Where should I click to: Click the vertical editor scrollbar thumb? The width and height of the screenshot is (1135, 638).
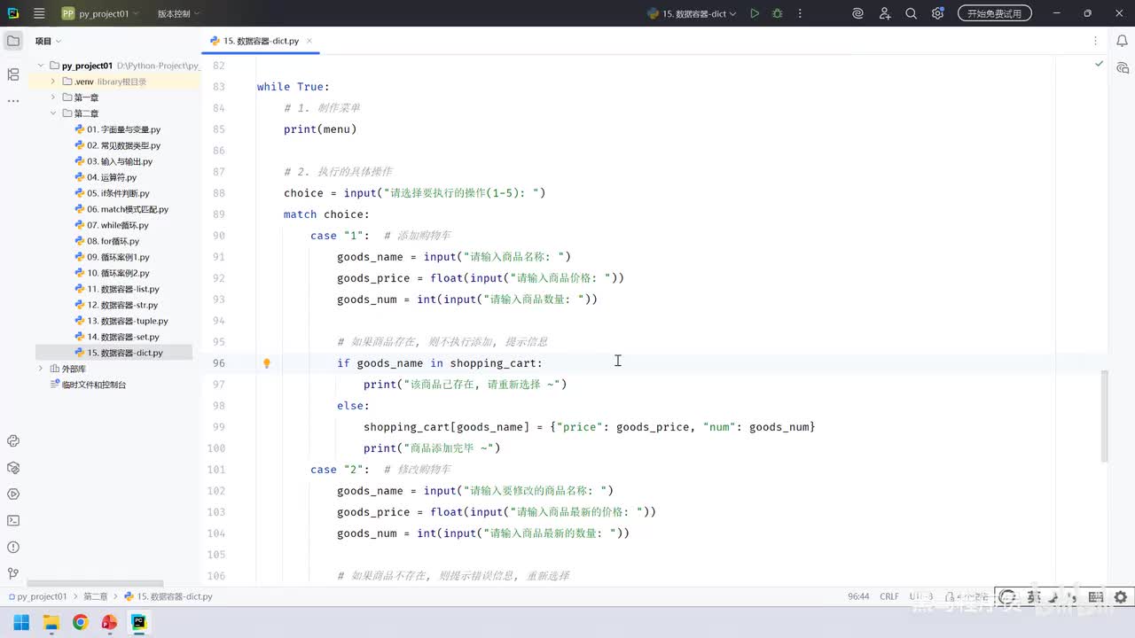coord(1104,416)
